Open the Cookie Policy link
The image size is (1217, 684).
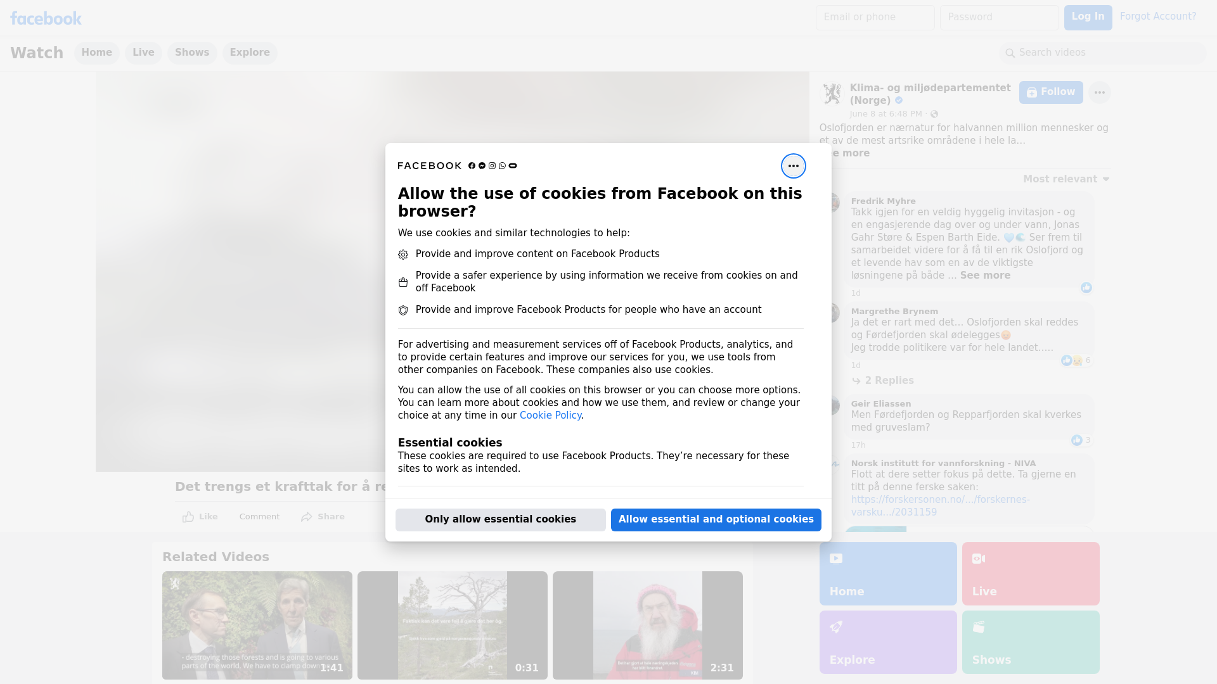tap(550, 415)
